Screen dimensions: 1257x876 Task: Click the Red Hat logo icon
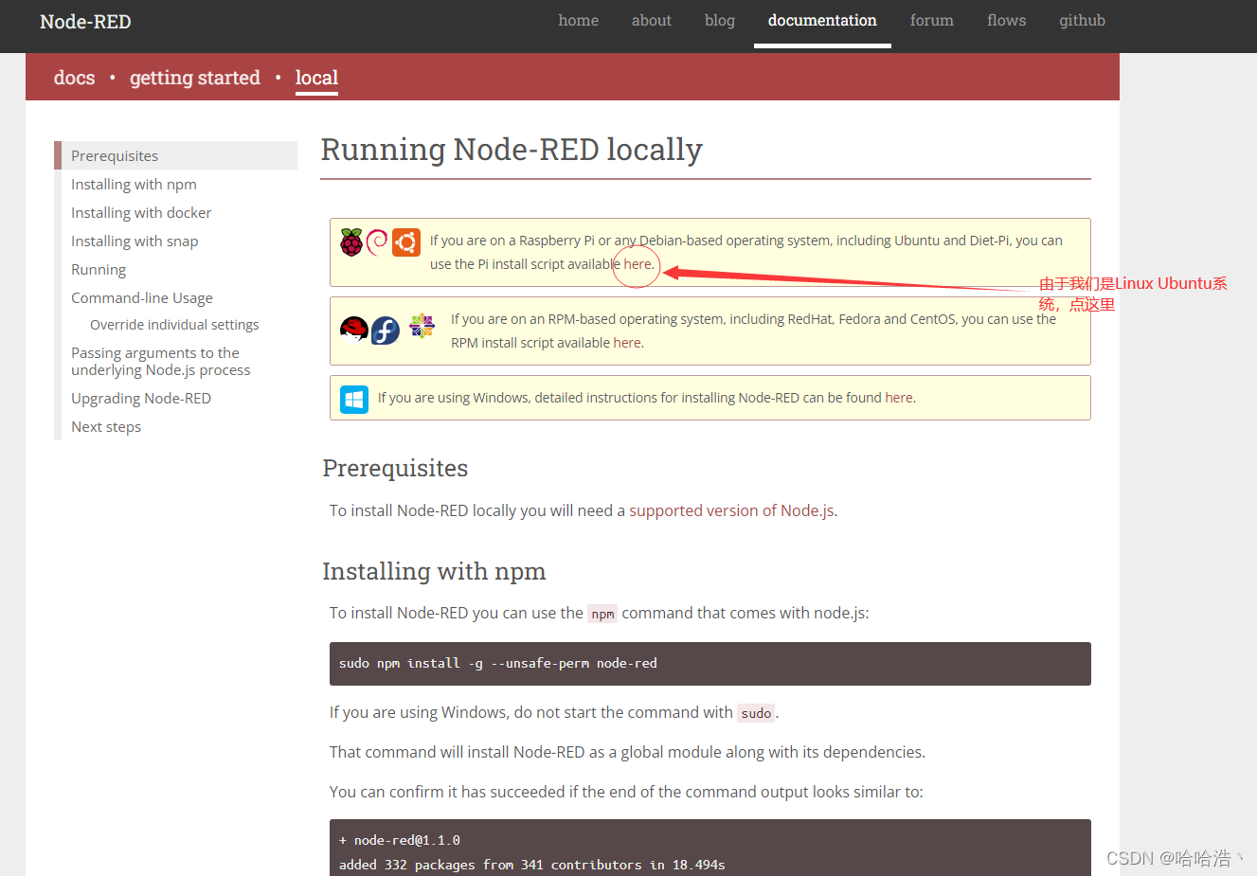coord(353,330)
